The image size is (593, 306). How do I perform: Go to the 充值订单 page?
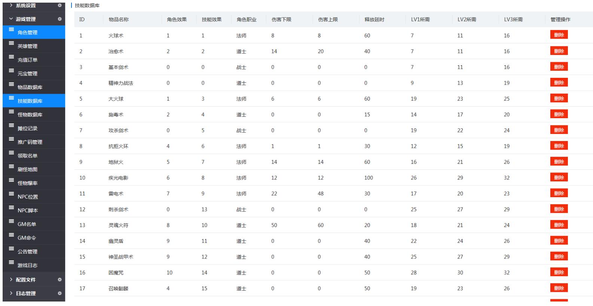[x=28, y=60]
